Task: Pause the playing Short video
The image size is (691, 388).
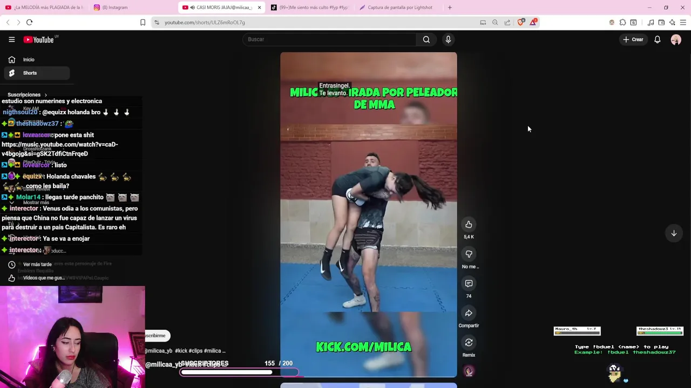Action: pyautogui.click(x=368, y=214)
